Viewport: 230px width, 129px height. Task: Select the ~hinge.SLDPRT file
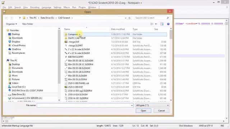point(115,46)
